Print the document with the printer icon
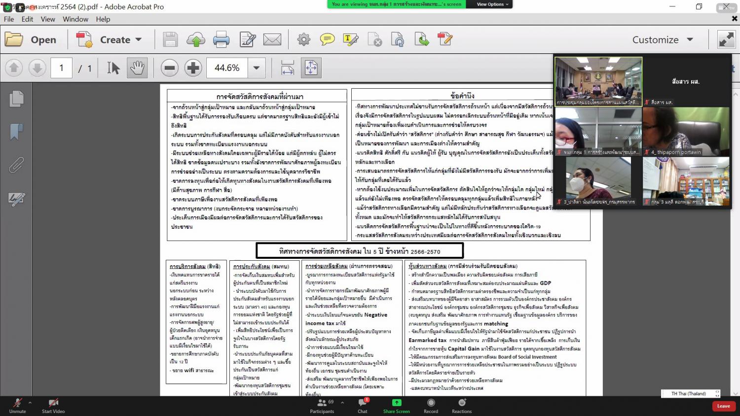This screenshot has width=740, height=416. pos(221,39)
